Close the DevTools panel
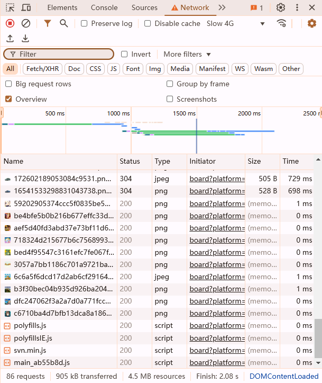The width and height of the screenshot is (322, 383). [312, 7]
